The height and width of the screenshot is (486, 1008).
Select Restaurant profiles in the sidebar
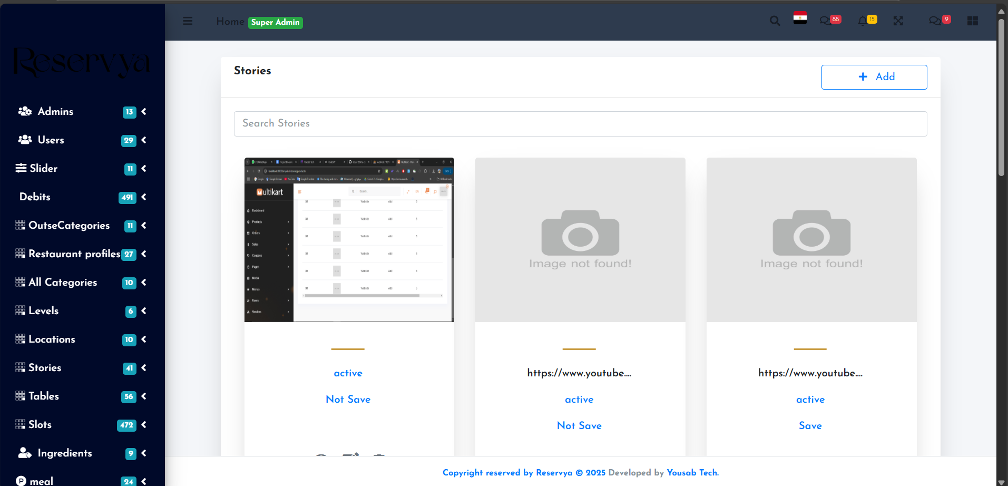coord(74,254)
